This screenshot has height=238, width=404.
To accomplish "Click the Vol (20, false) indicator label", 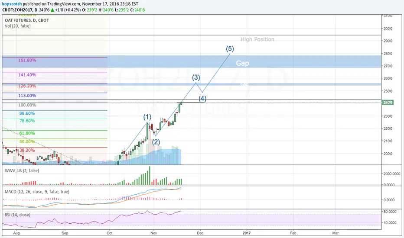I will click(x=17, y=26).
